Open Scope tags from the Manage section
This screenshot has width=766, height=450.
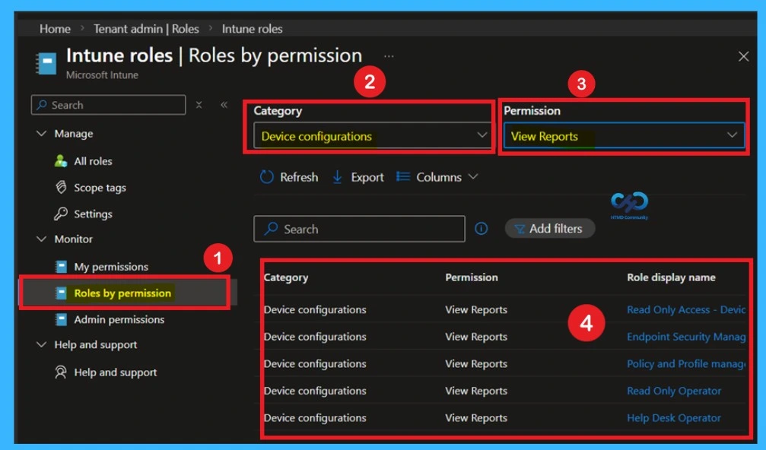pyautogui.click(x=97, y=187)
